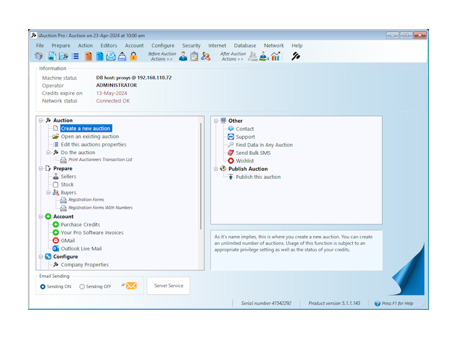Viewport: 457px width, 339px height.
Task: Click the email envelope toolbar icon
Action: (x=111, y=56)
